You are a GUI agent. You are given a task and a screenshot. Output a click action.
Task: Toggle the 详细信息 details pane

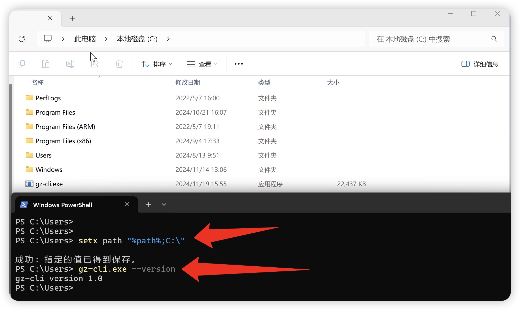point(480,64)
